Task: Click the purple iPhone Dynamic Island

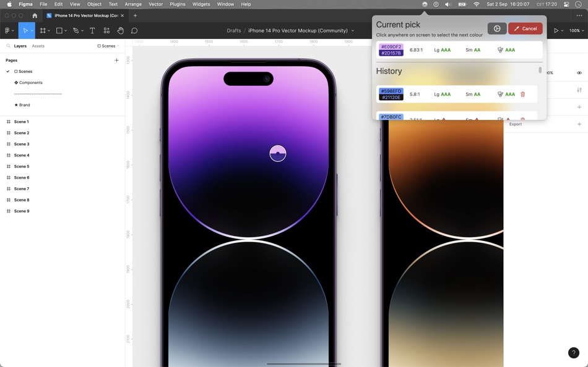Action: 248,78
